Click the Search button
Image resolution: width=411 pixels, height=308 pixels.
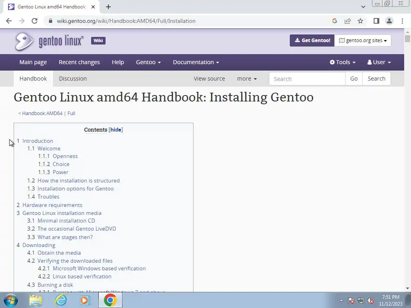coord(376,79)
